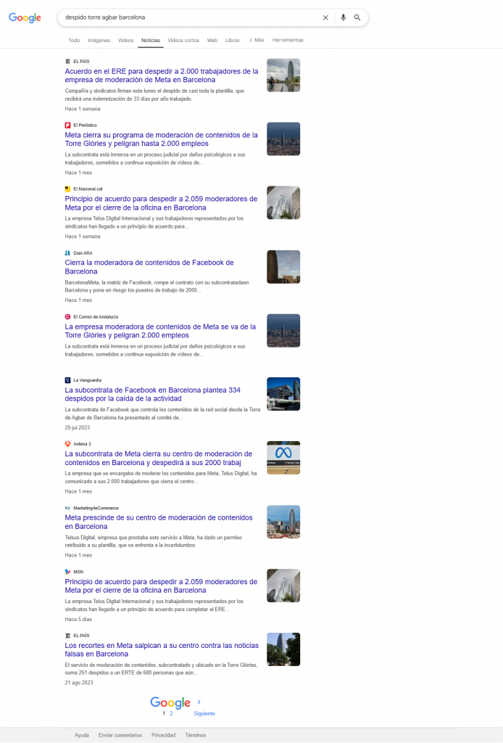Click the El Periódico source icon
Screen dimensions: 503x743
[67, 125]
